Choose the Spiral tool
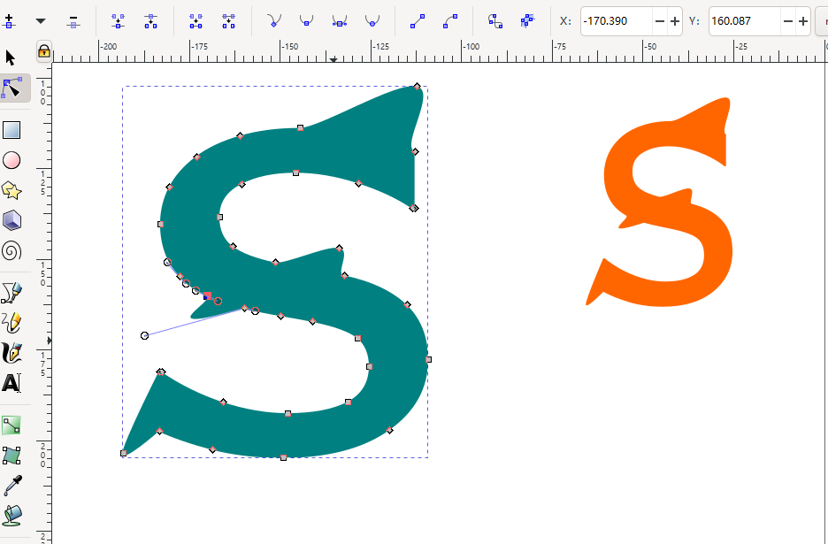 (x=11, y=251)
